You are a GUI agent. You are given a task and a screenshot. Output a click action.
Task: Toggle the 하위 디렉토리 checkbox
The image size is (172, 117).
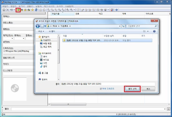pyautogui.click(x=101, y=89)
